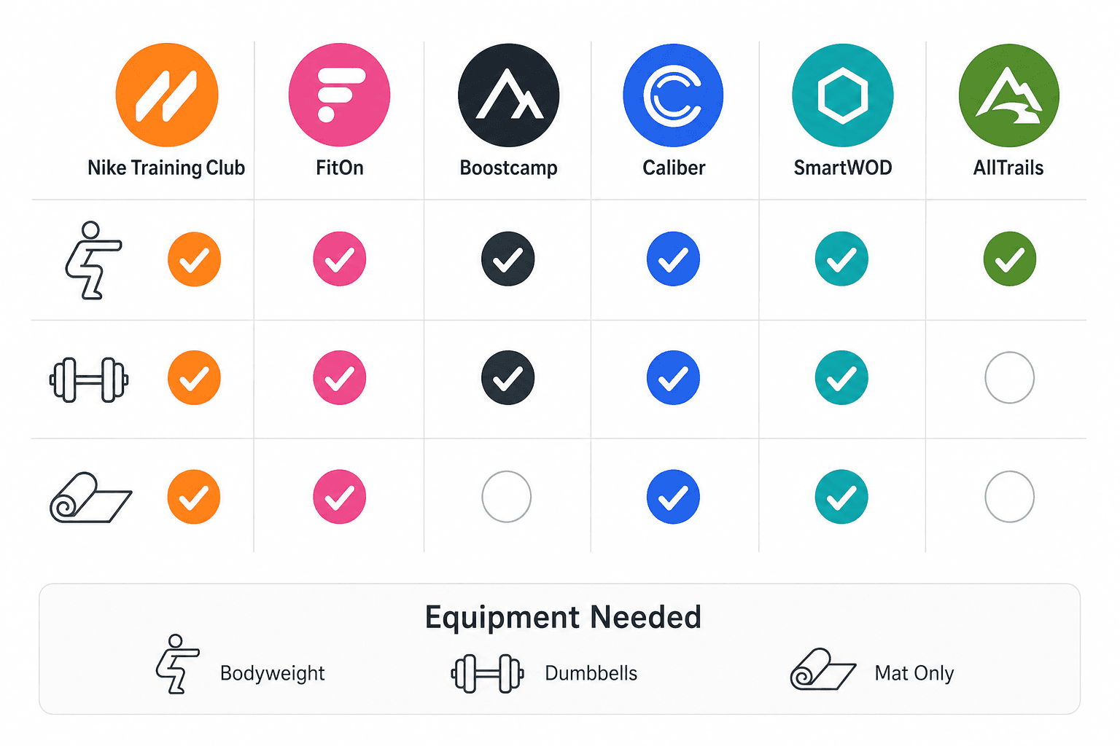Toggle AllTrails bodyweight checkmark
The height and width of the screenshot is (746, 1120).
[x=1010, y=259]
